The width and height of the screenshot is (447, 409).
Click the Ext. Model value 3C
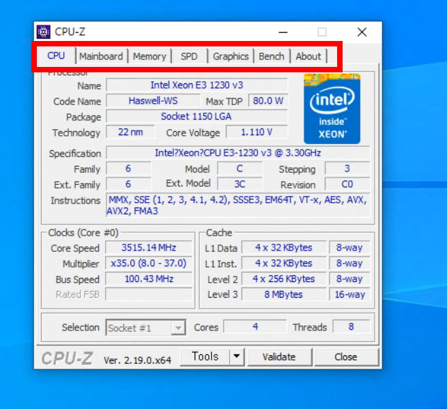click(x=240, y=184)
